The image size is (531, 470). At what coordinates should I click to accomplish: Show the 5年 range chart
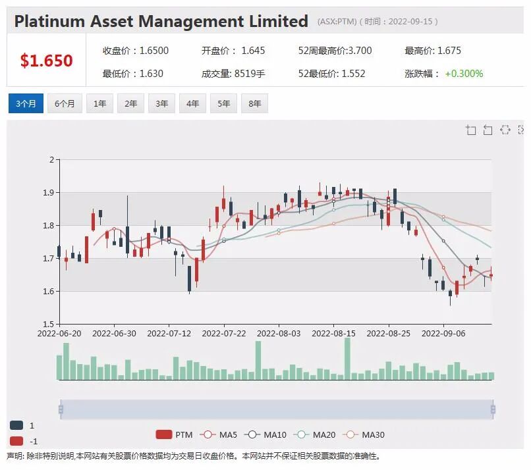223,103
